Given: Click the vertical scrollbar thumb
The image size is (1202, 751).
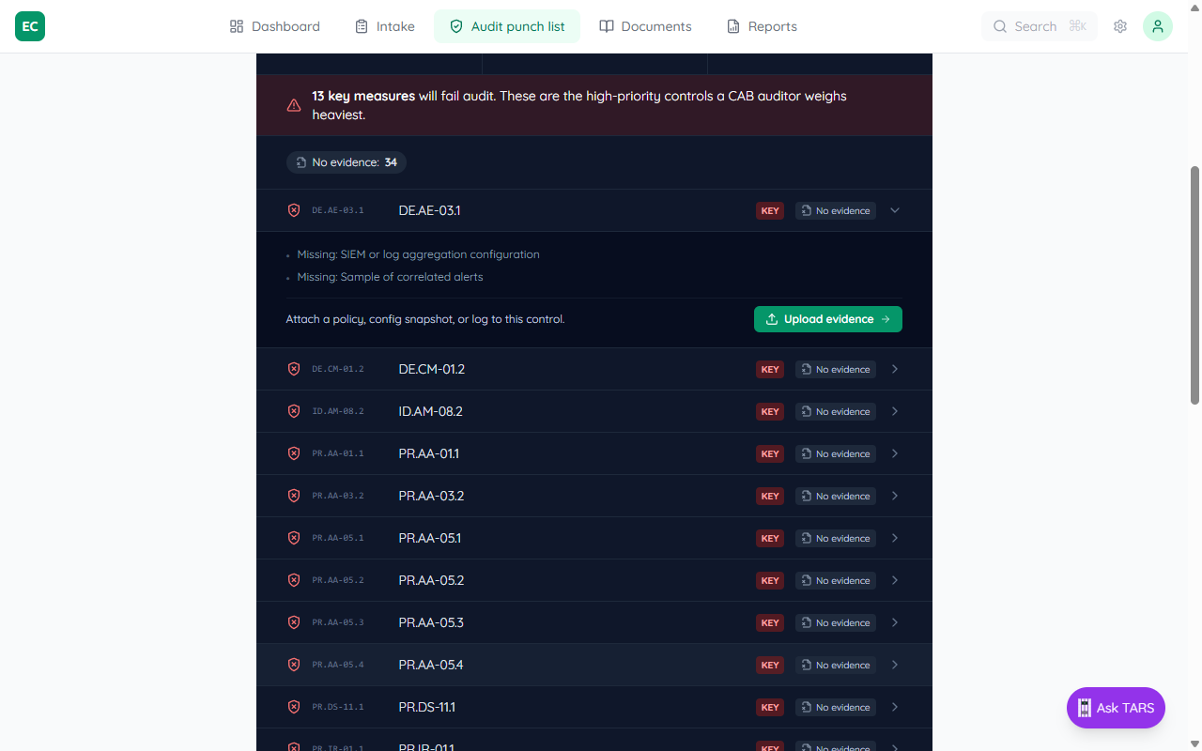Looking at the screenshot, I should tap(1193, 282).
